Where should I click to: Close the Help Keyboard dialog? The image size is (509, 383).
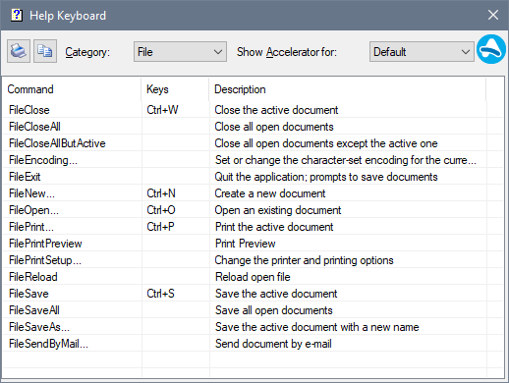pos(493,15)
